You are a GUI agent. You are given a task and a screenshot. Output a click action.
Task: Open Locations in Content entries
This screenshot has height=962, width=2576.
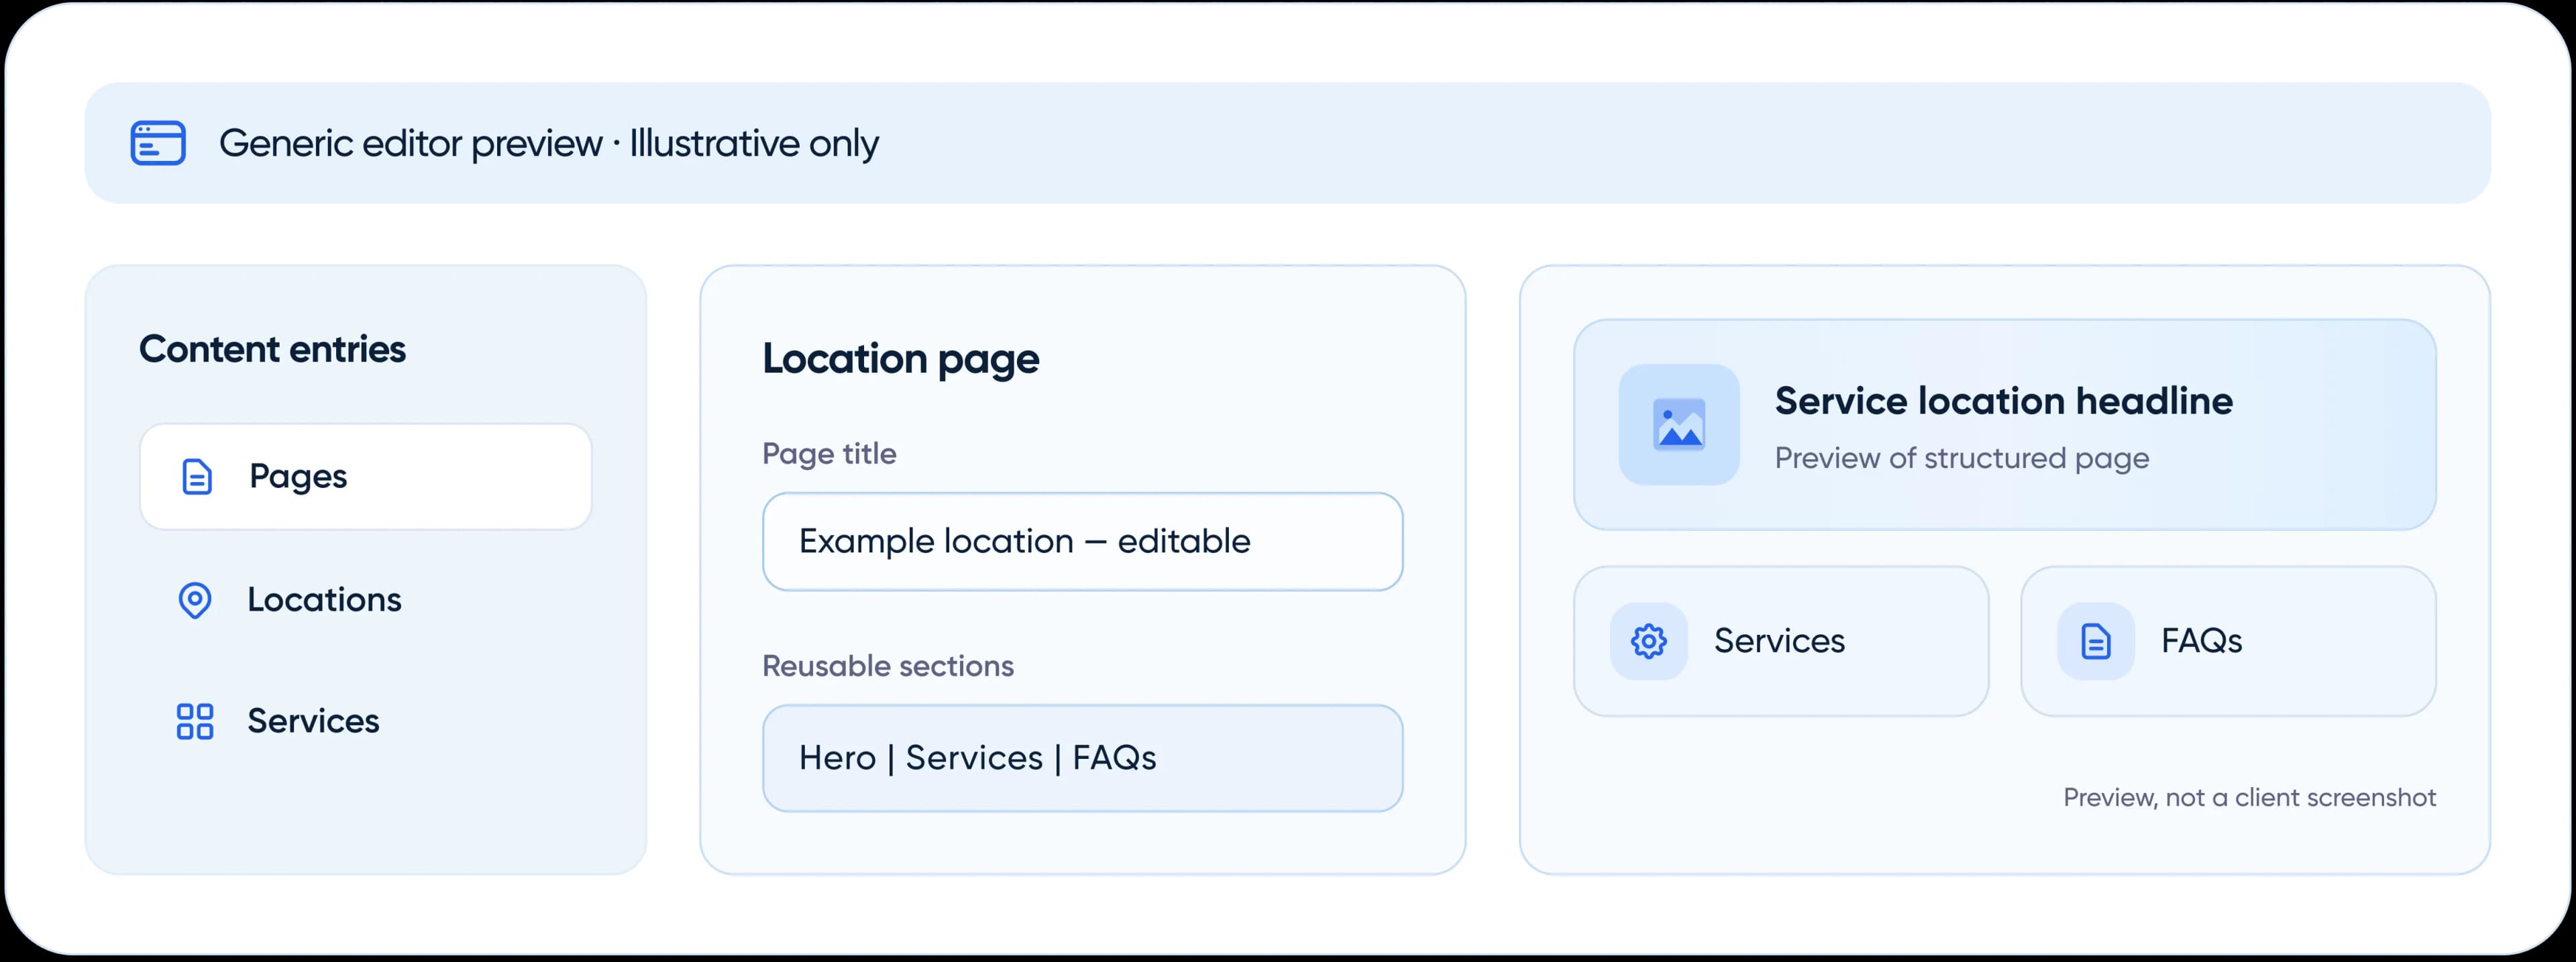click(x=366, y=599)
